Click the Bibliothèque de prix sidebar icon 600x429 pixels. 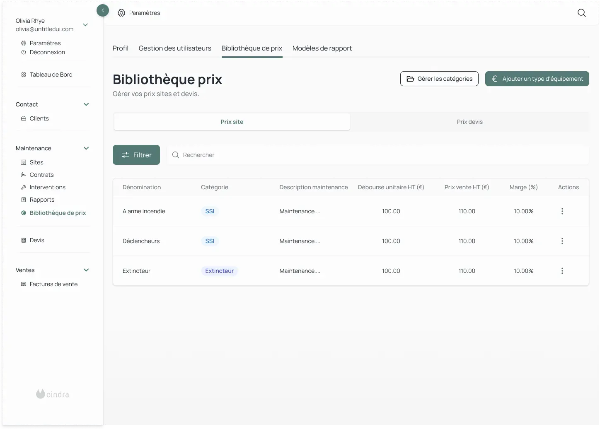pos(24,213)
